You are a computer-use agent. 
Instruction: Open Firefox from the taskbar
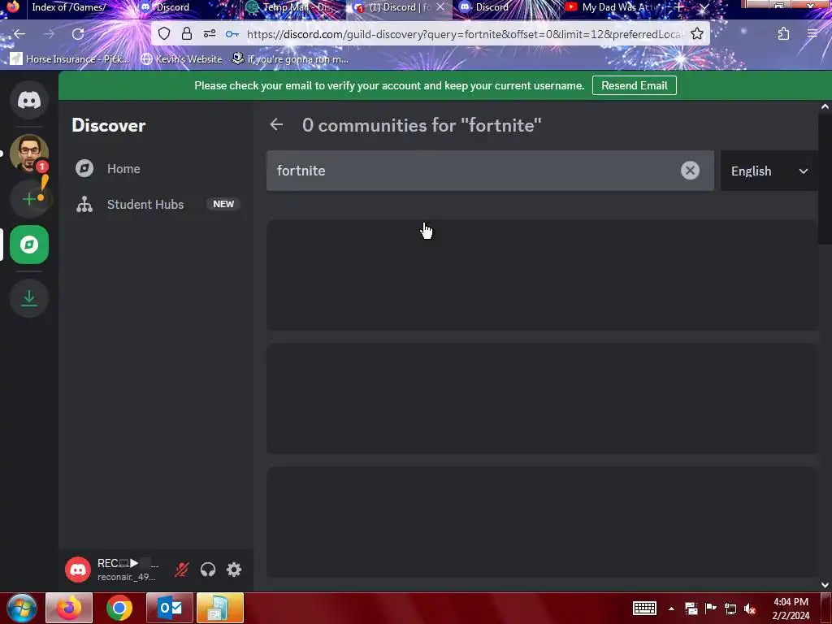69,608
